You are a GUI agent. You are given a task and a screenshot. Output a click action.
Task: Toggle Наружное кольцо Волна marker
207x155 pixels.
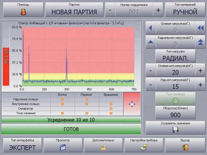(63, 99)
